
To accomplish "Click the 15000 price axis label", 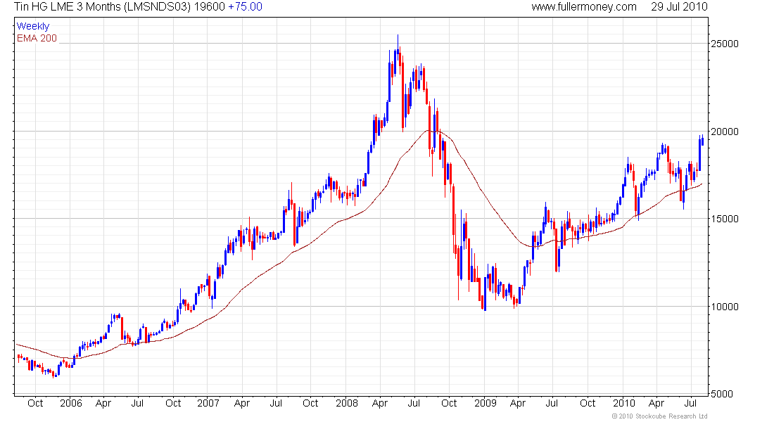I will point(725,219).
